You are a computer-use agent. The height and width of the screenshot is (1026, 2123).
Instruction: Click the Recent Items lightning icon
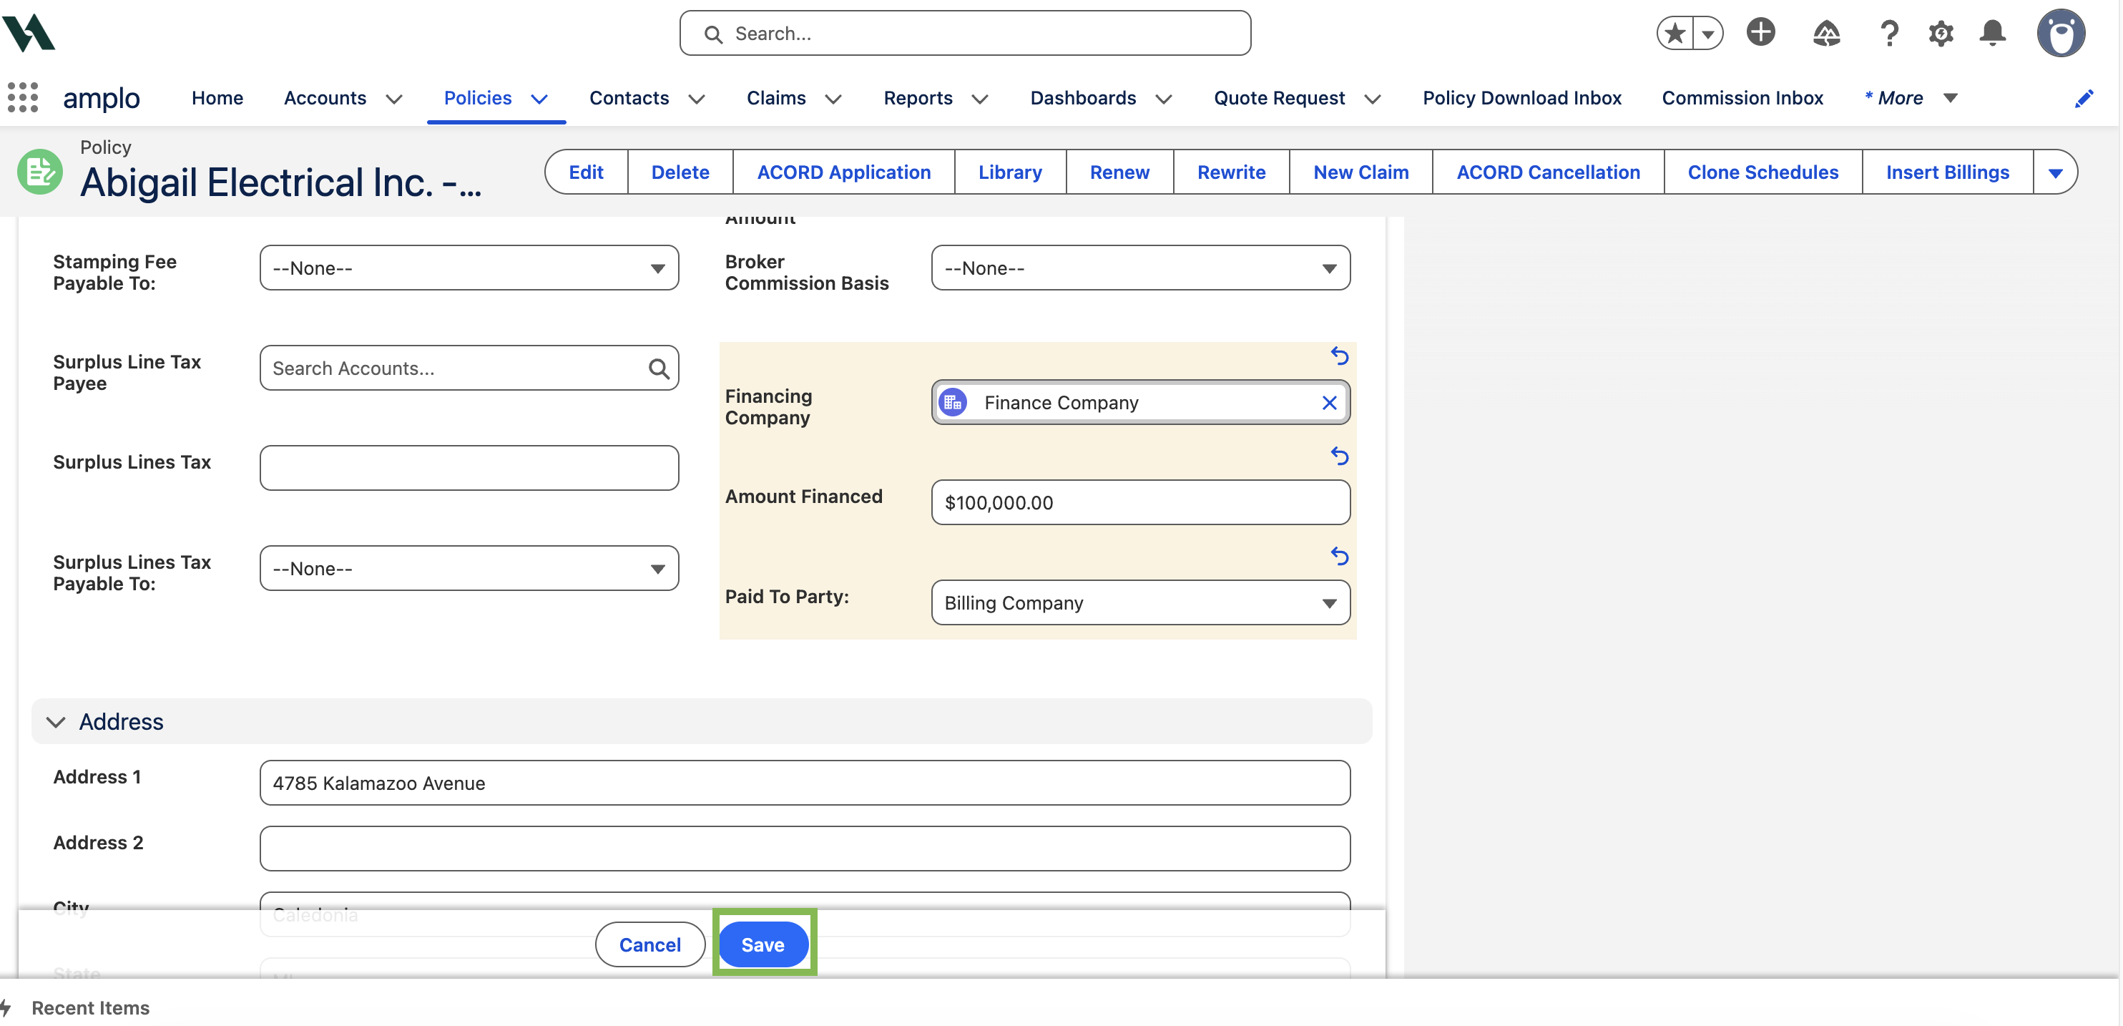click(x=6, y=1007)
